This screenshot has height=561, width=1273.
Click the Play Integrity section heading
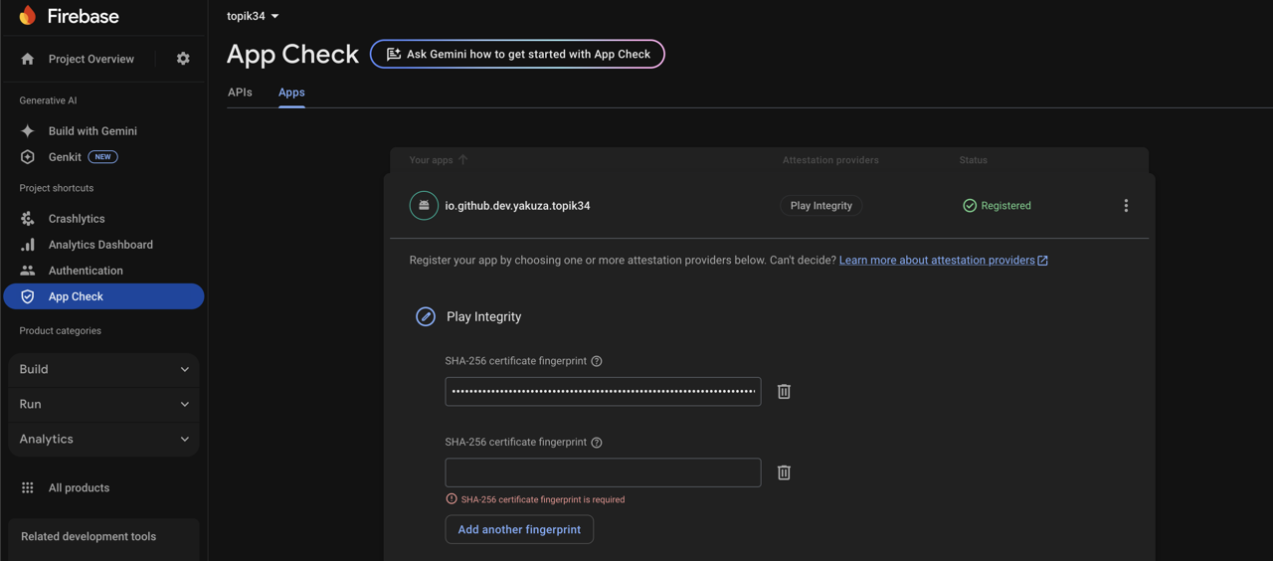click(x=483, y=316)
